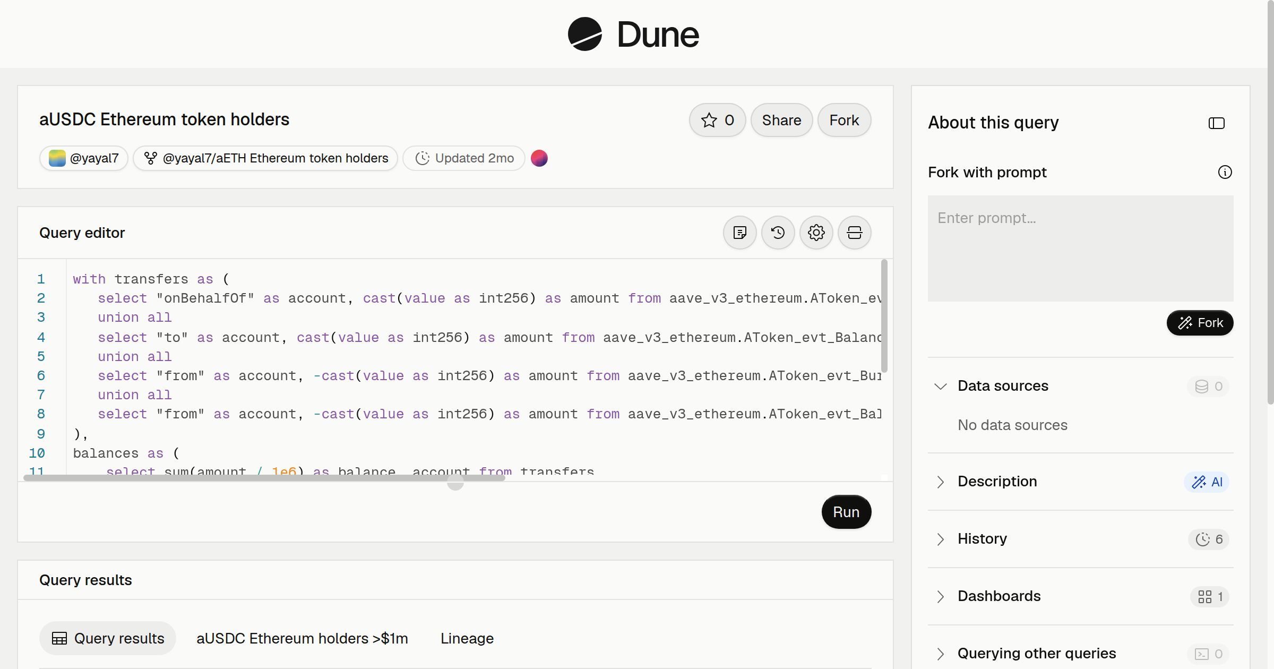
Task: Click the Share button
Action: click(781, 120)
